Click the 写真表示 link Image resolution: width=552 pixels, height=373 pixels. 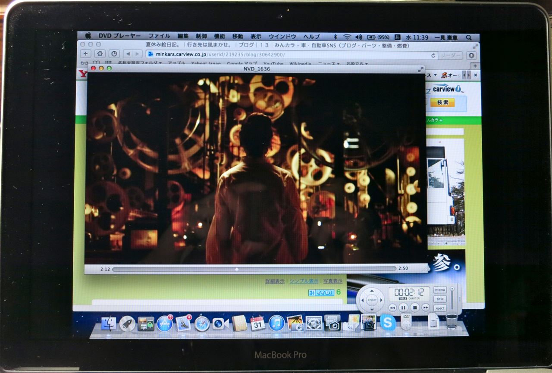(332, 281)
